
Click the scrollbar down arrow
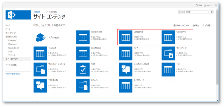click(217, 100)
